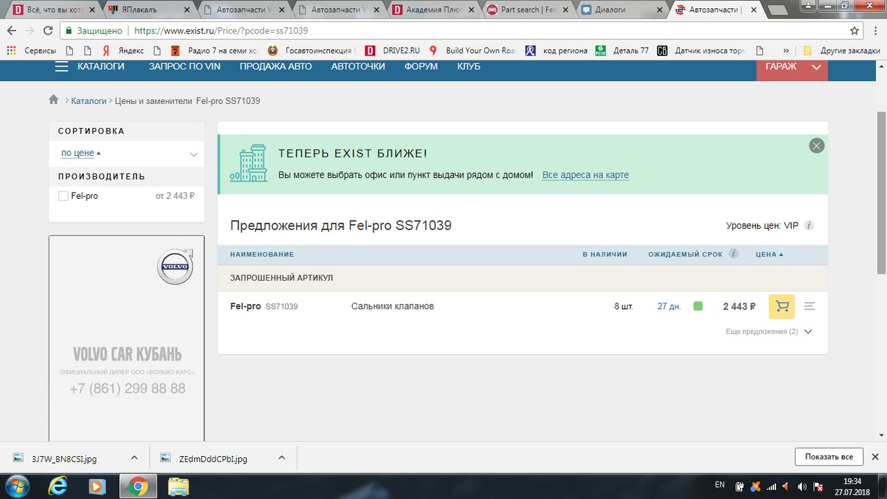This screenshot has height=499, width=887.
Task: Open downloaded file 3J7W_BN8CSI.jpg
Action: tap(64, 458)
